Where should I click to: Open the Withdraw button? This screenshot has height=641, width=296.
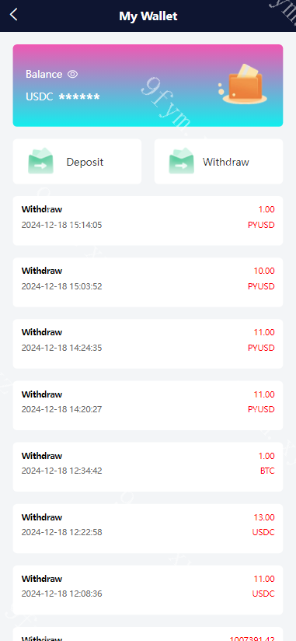tap(218, 162)
